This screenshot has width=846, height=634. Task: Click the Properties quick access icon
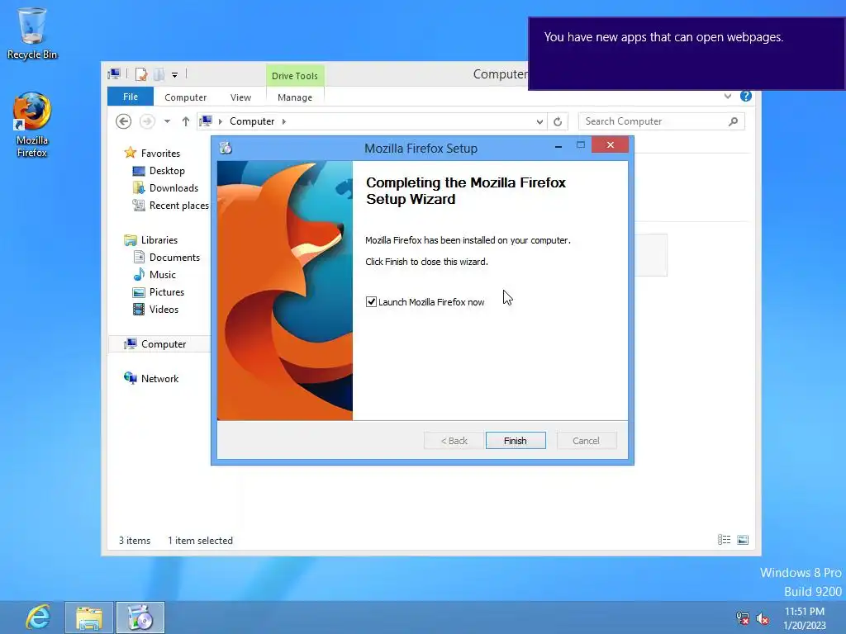pyautogui.click(x=140, y=74)
